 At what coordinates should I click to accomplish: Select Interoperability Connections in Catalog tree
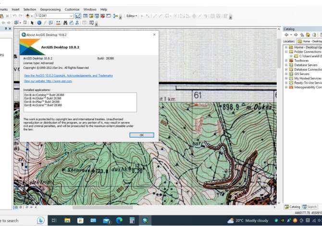pos(308,88)
